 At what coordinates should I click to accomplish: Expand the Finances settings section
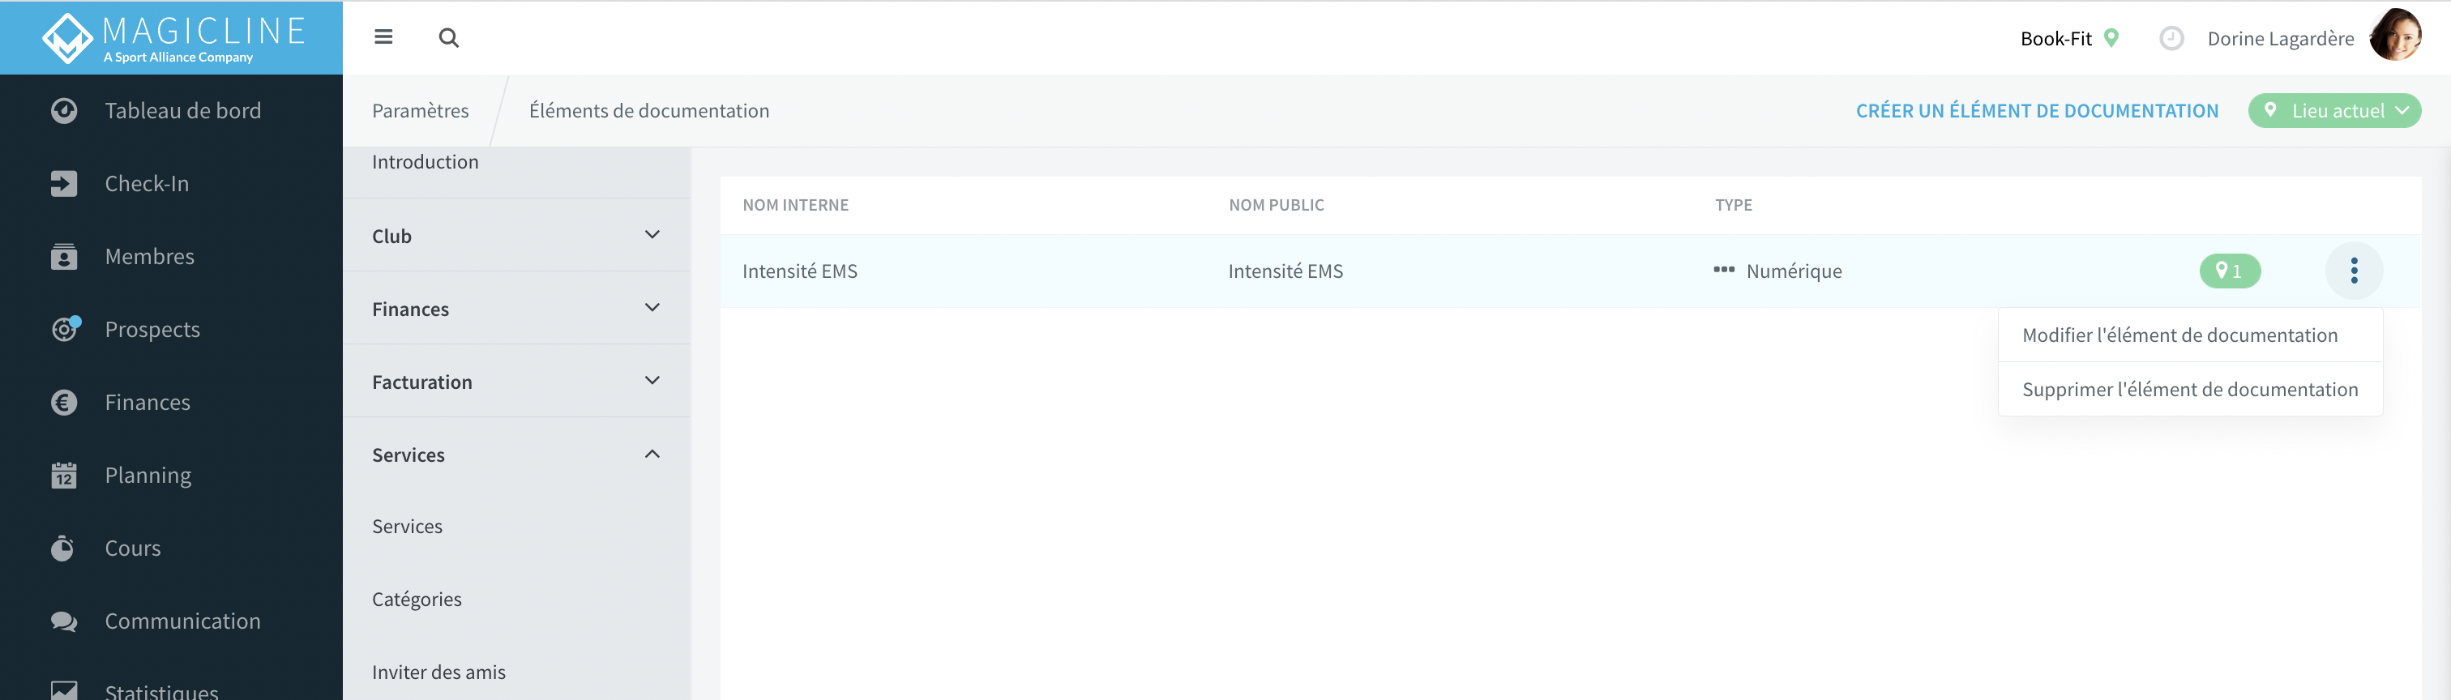(x=515, y=308)
